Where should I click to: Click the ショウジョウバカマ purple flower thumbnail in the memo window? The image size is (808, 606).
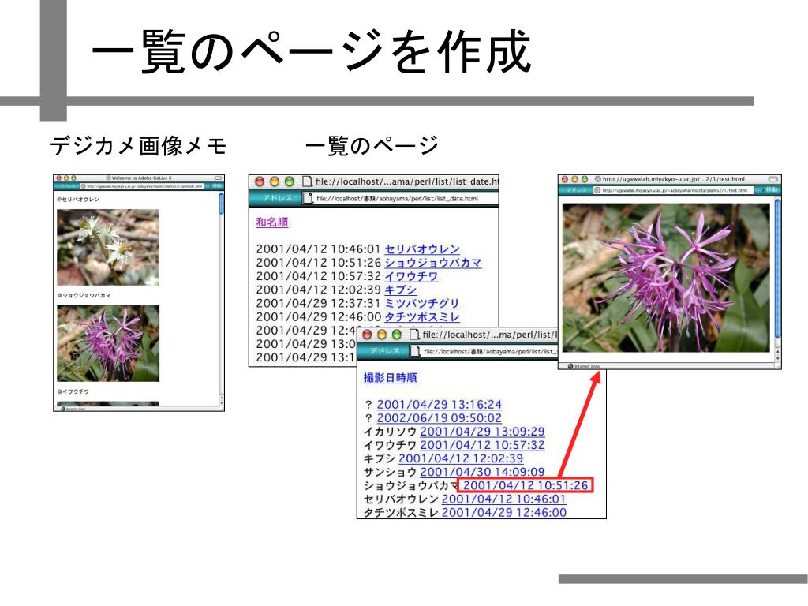click(108, 343)
